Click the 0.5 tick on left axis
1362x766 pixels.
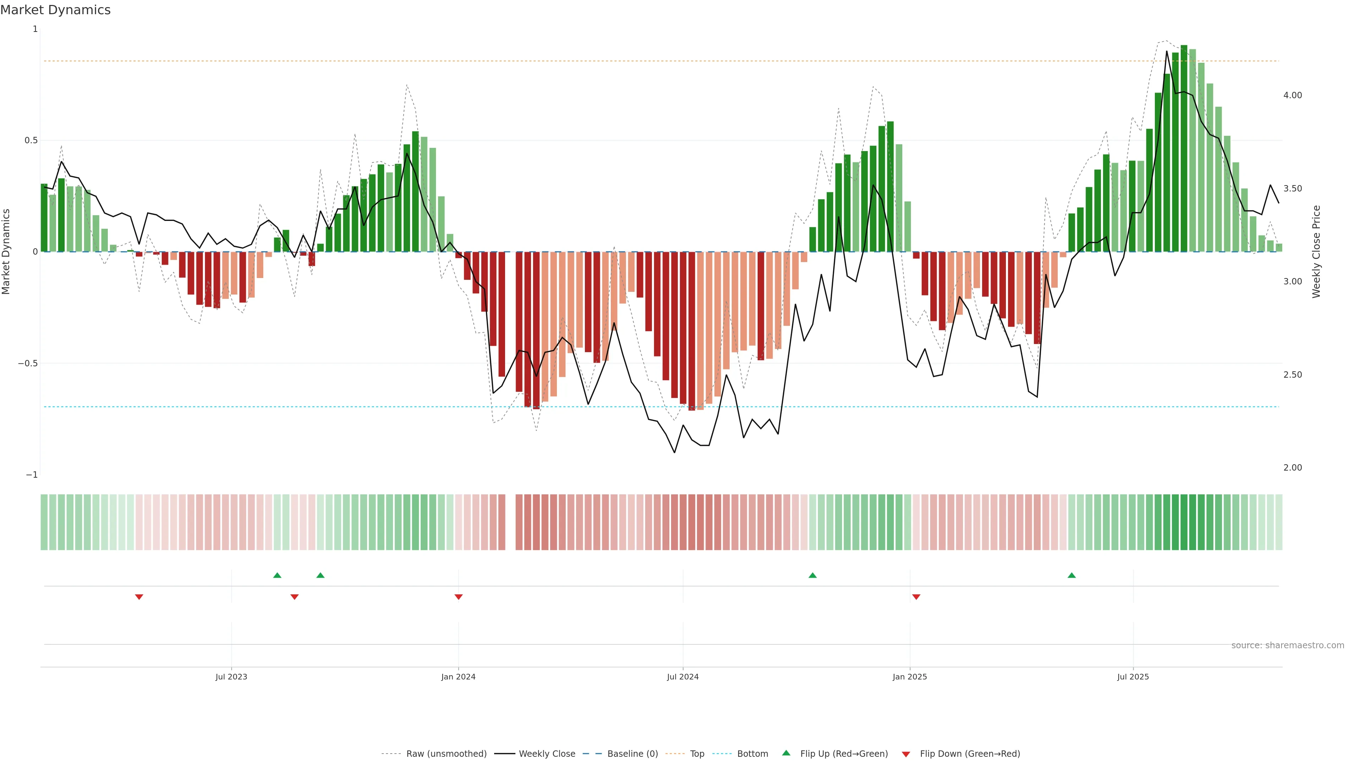[x=31, y=141]
